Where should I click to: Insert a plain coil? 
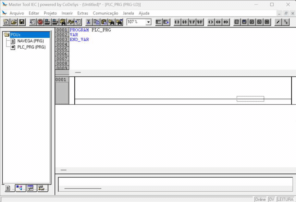210,22
